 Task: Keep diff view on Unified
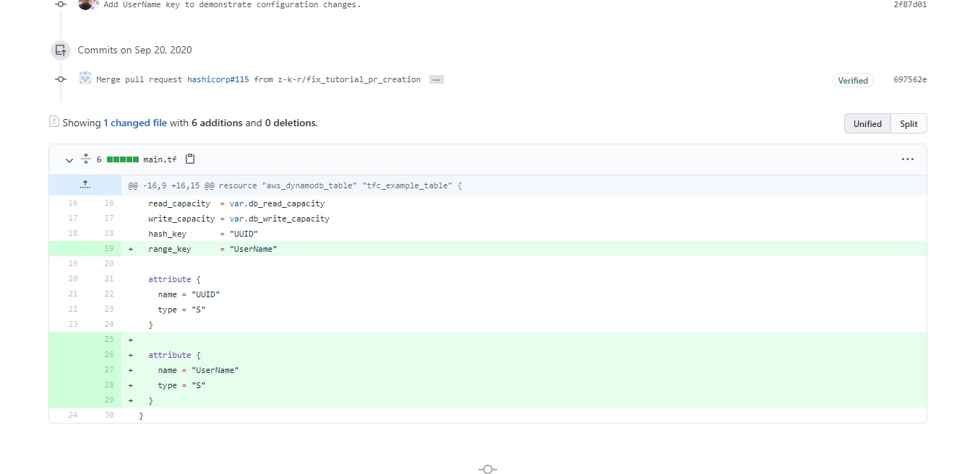pos(867,123)
